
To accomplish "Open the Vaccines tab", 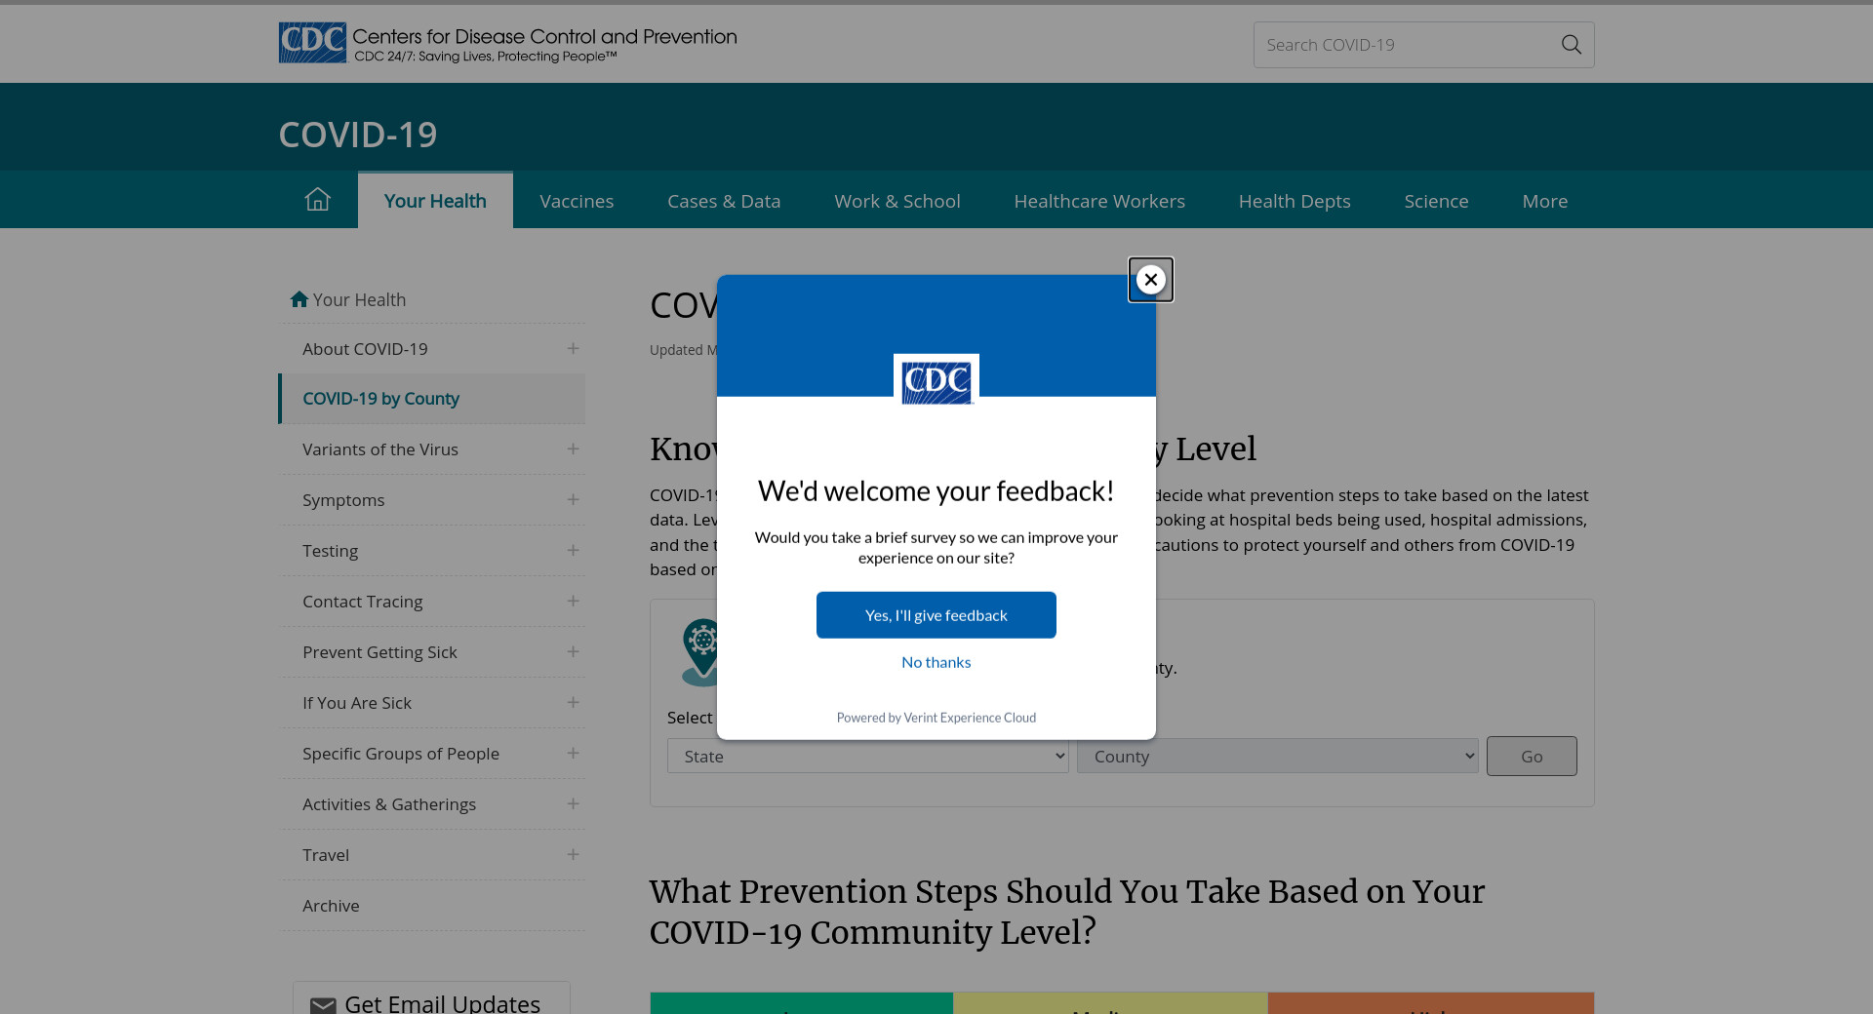I will coord(577,201).
